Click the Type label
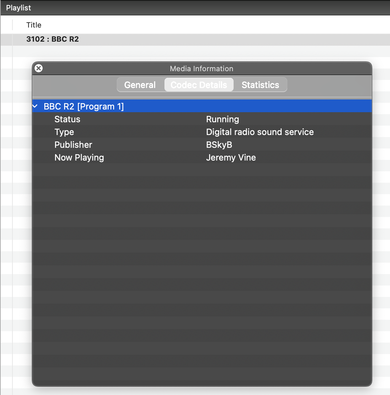Viewport: 390px width, 395px height. click(64, 132)
